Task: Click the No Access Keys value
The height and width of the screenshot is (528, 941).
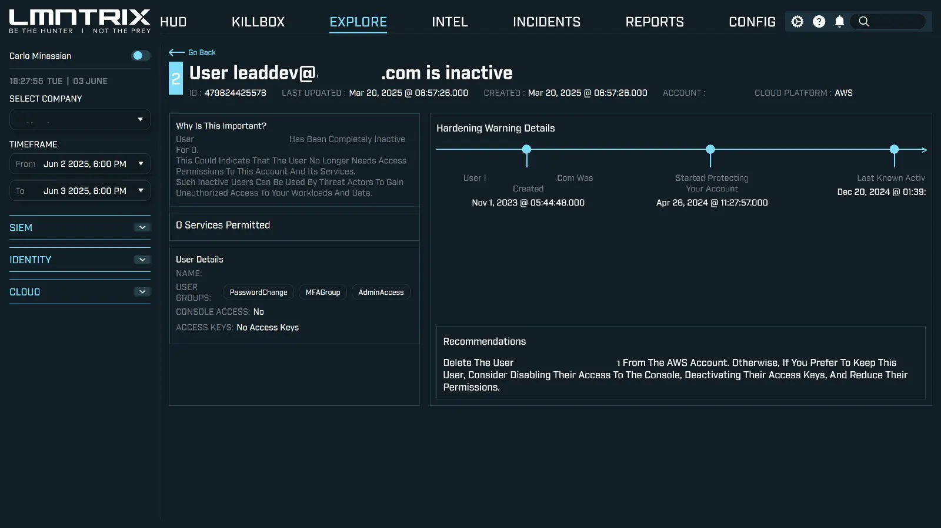Action: [268, 328]
